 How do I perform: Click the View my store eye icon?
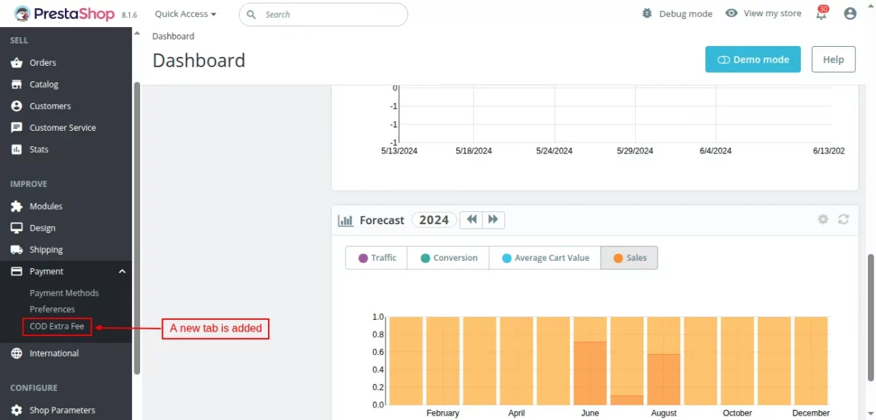[x=731, y=13]
